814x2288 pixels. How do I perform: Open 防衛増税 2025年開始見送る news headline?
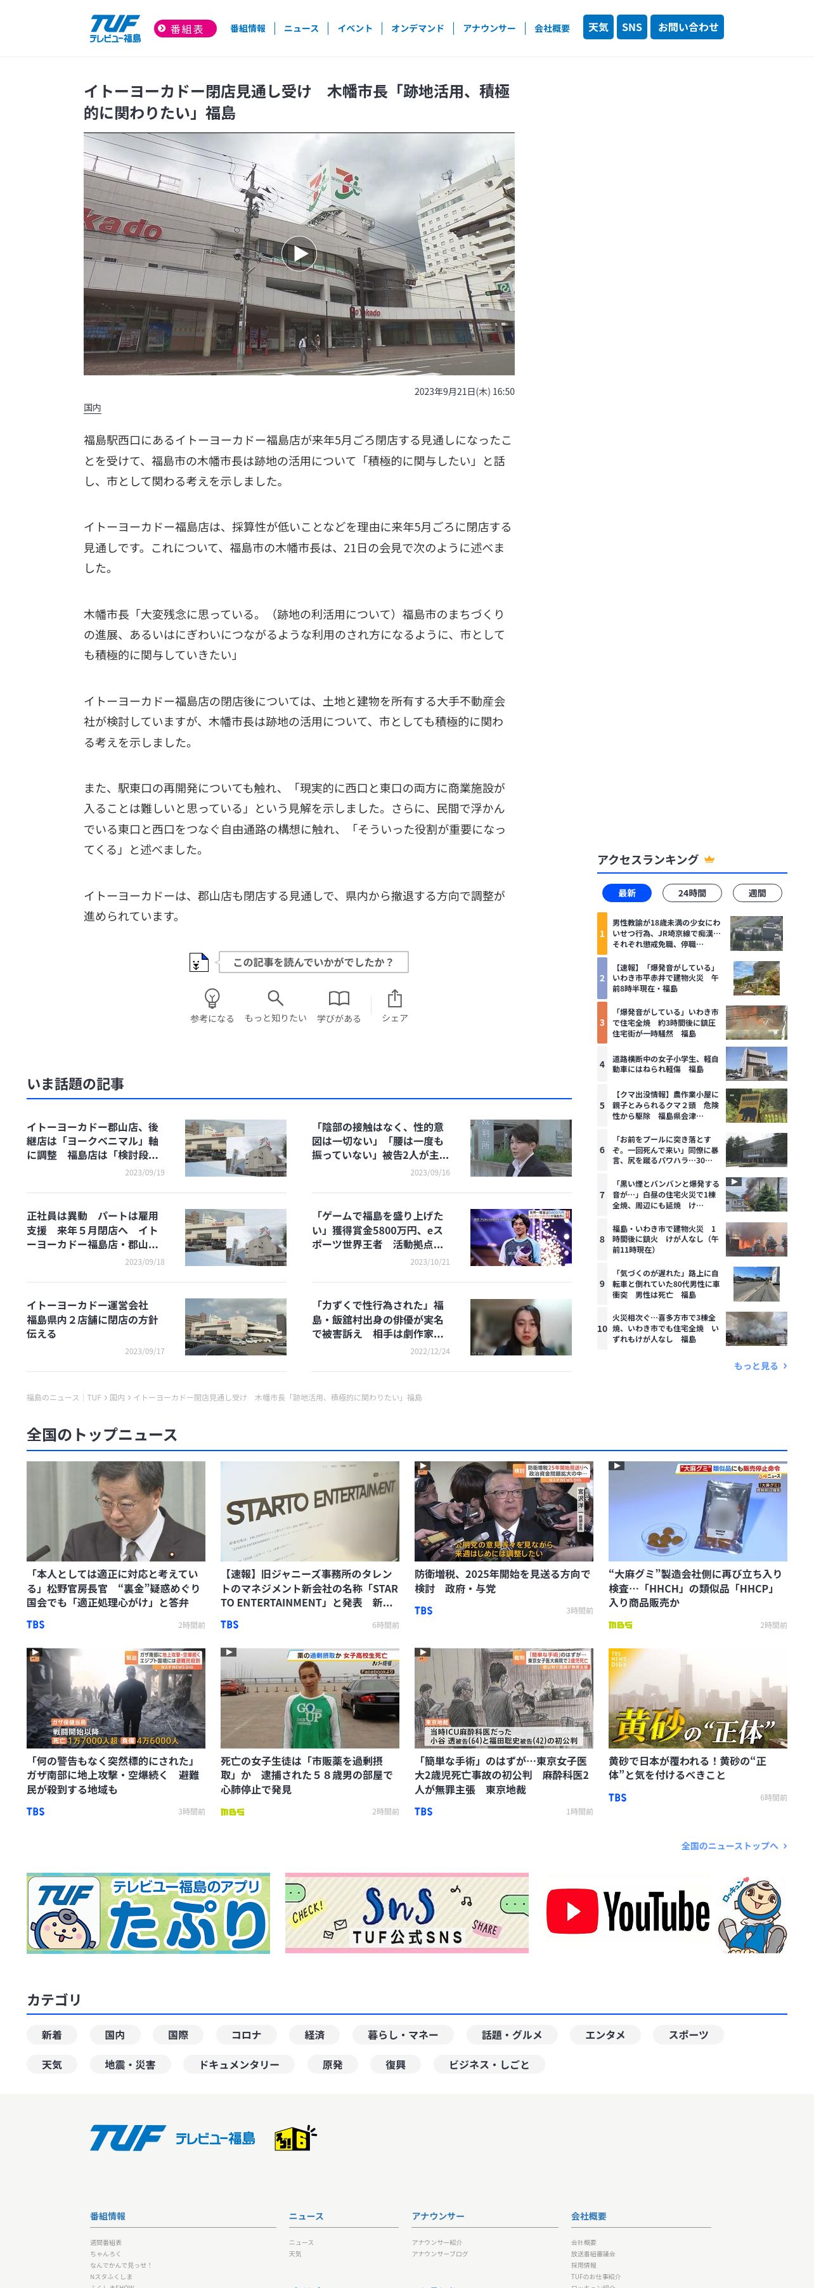(503, 1581)
